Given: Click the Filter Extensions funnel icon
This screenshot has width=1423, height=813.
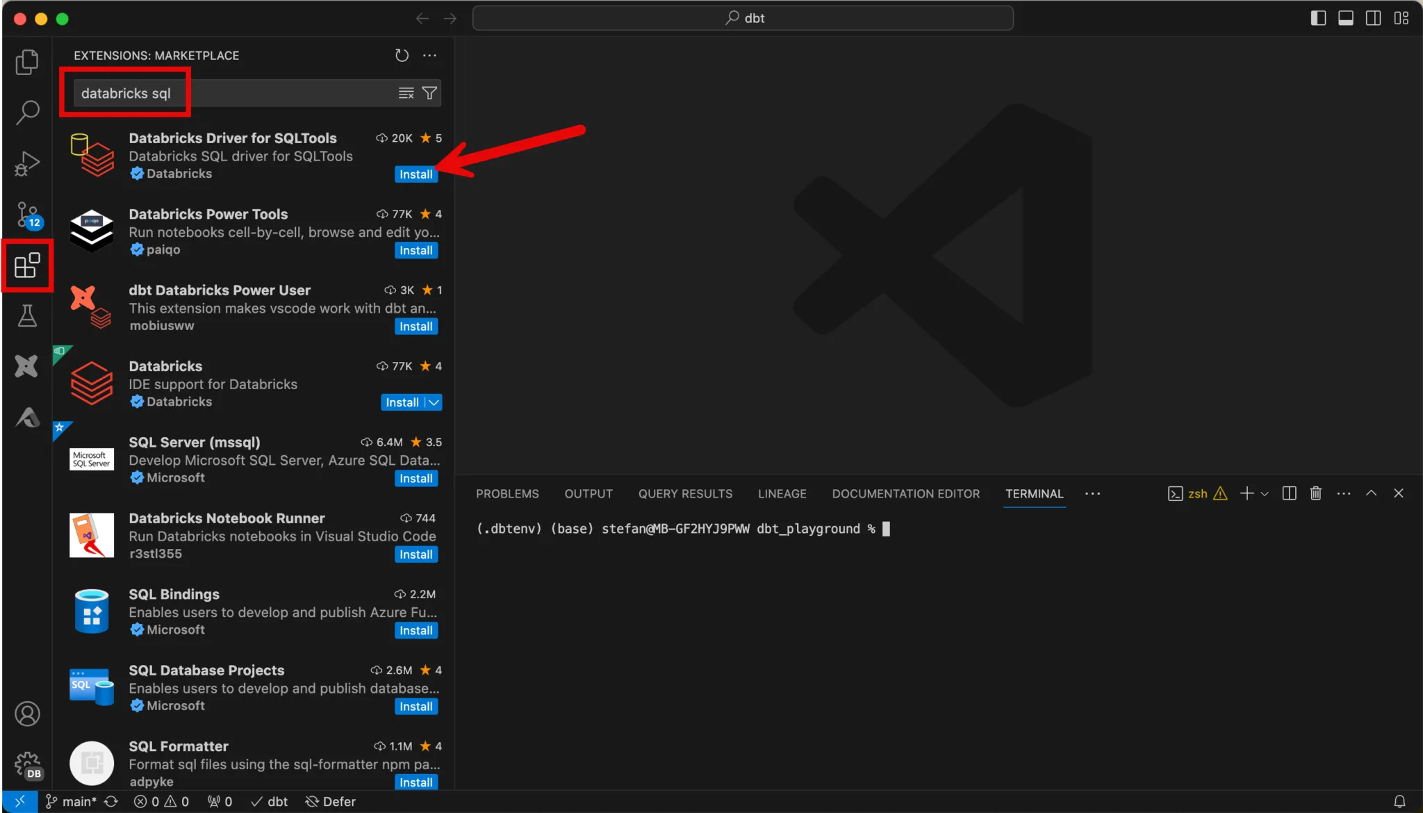Looking at the screenshot, I should point(430,93).
